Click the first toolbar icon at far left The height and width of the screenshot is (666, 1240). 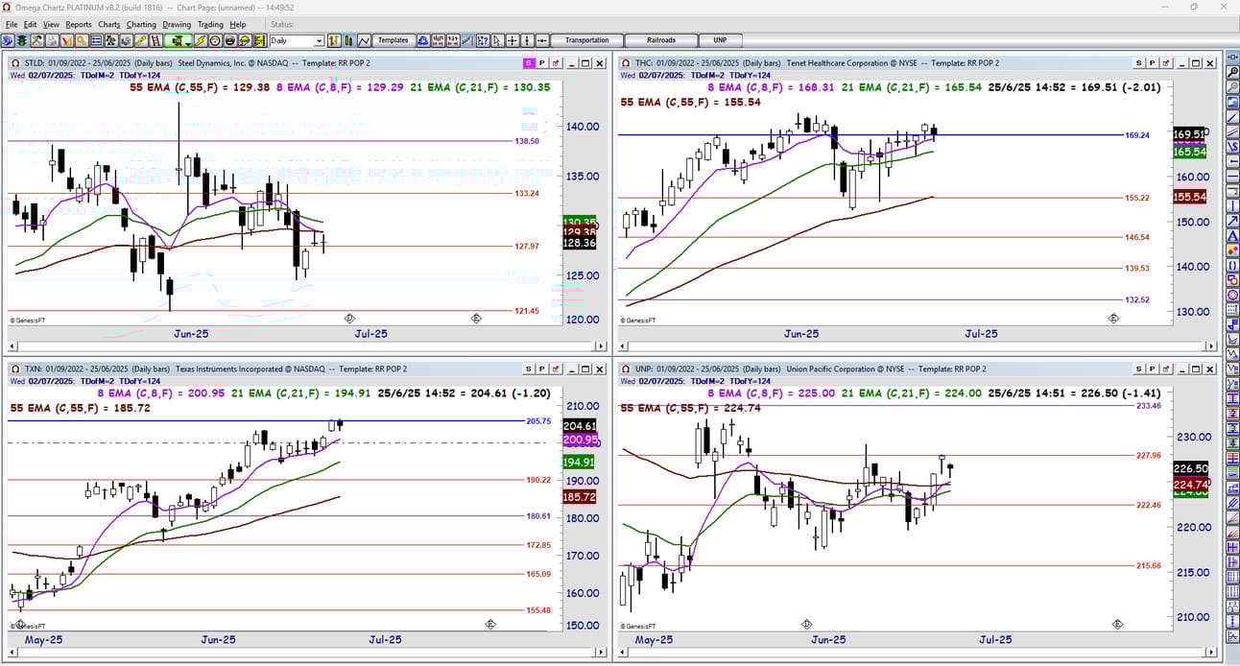pos(8,41)
